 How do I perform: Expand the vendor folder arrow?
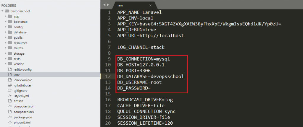point(6,64)
